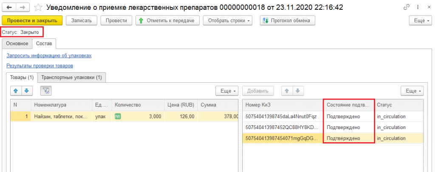Toggle the goods filter icon
Screen dimensions: 435x172
pos(46,91)
